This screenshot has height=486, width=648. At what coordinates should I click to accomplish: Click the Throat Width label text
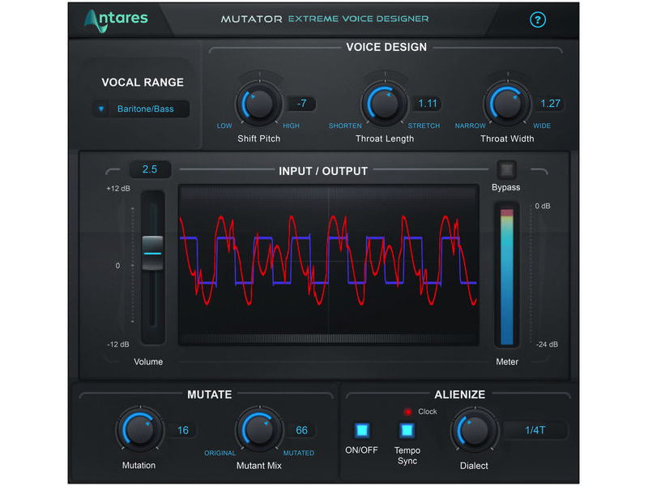pyautogui.click(x=507, y=139)
